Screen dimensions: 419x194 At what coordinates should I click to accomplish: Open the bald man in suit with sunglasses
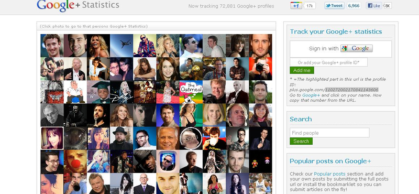237,92
